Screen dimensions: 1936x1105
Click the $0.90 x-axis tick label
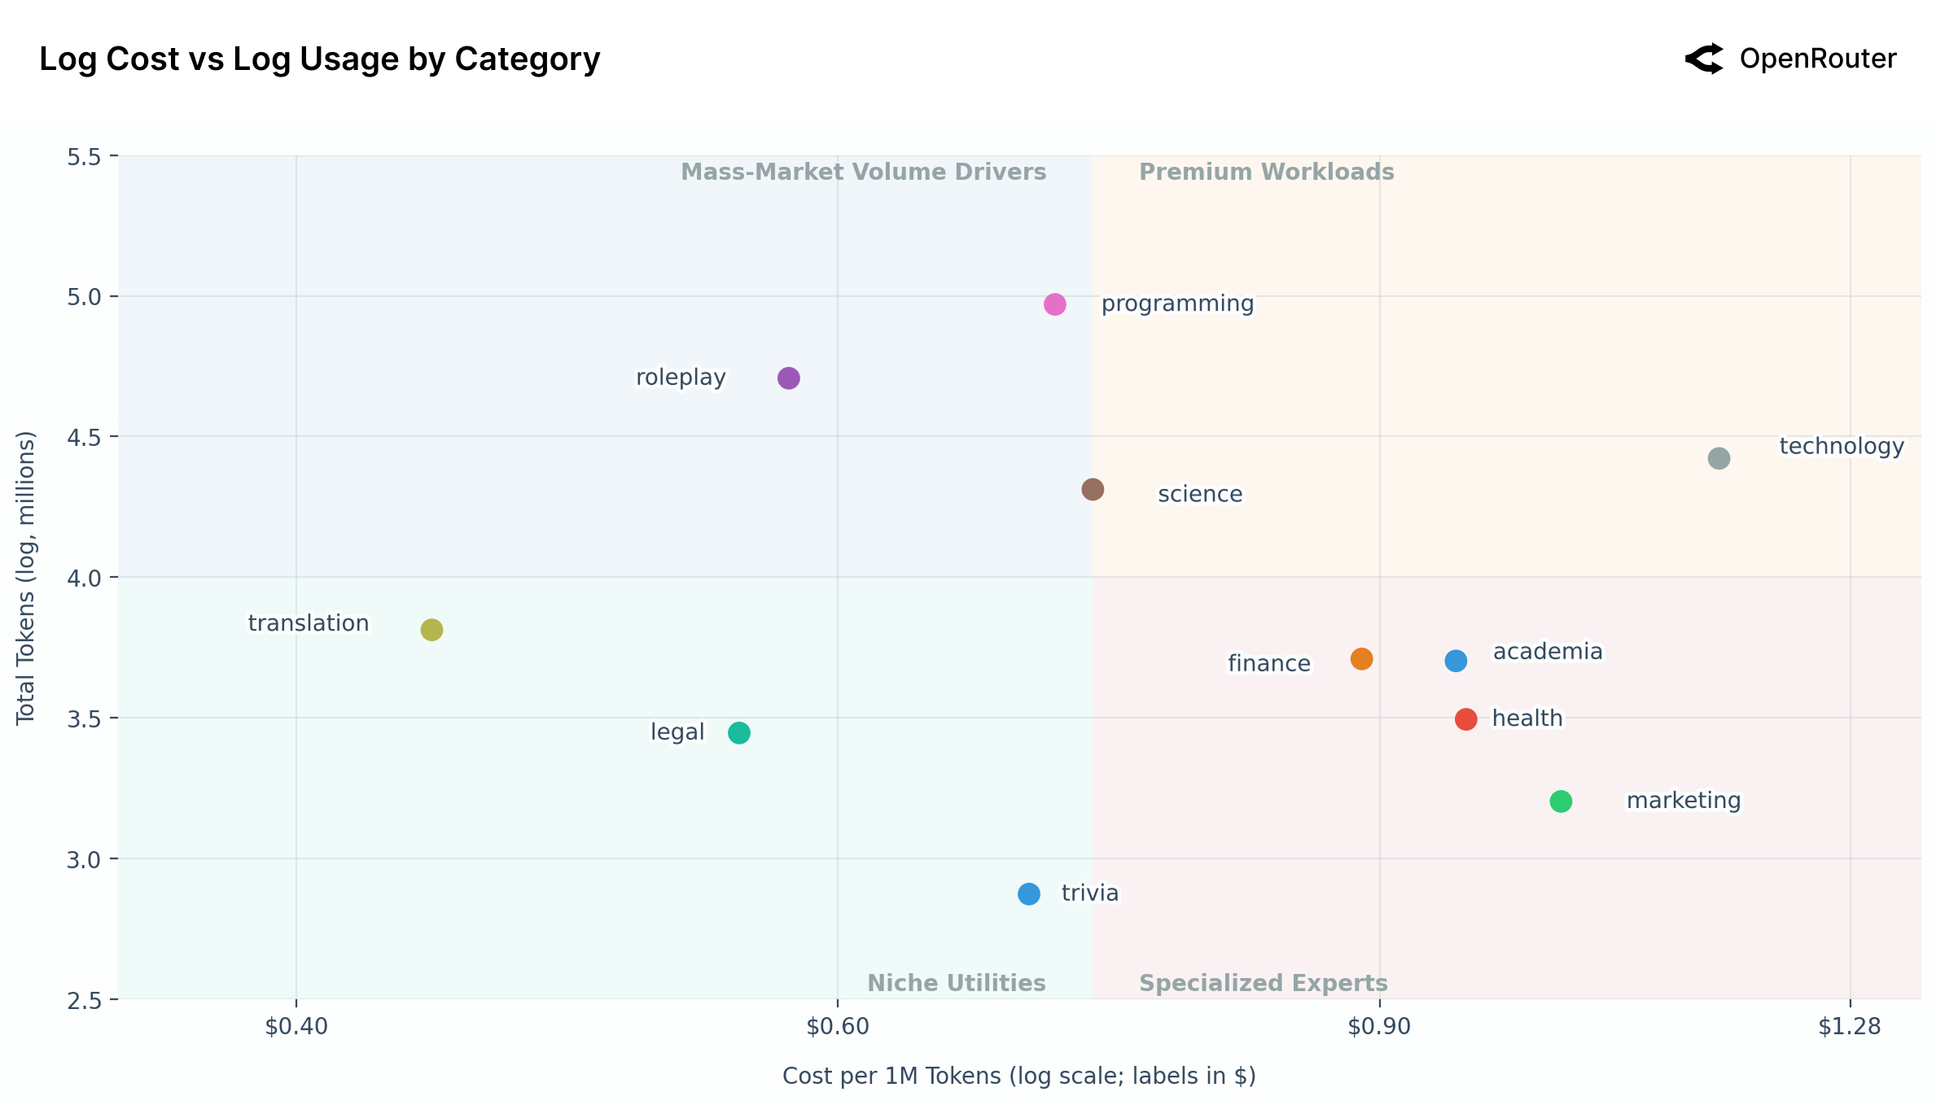pyautogui.click(x=1379, y=1027)
